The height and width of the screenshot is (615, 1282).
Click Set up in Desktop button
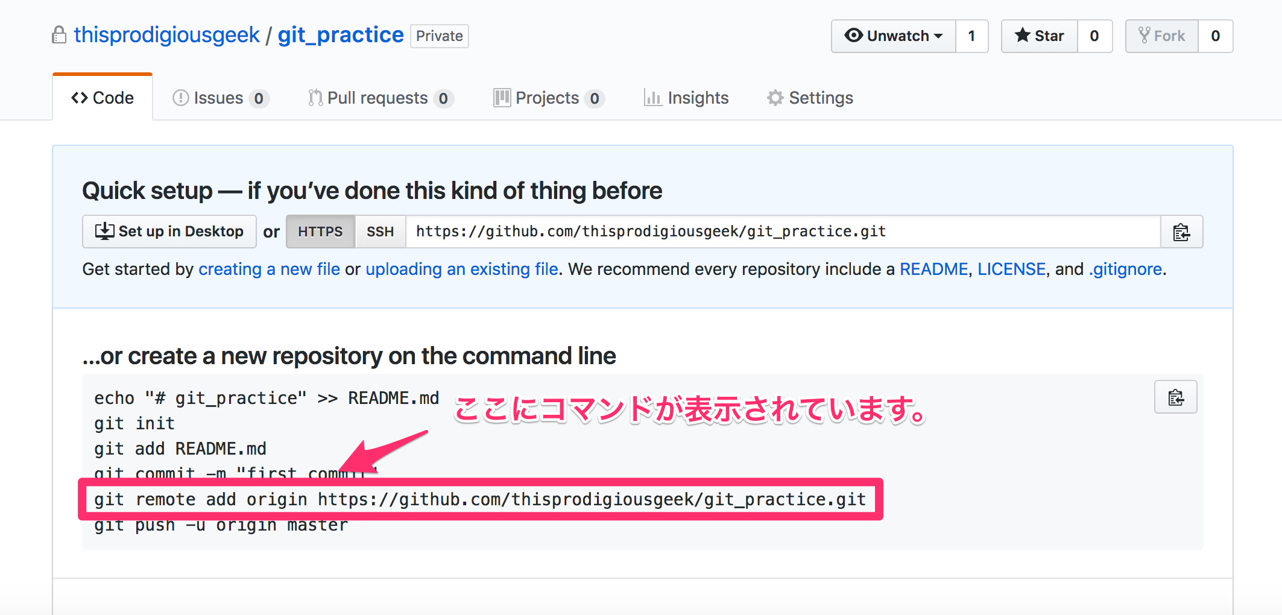169,232
